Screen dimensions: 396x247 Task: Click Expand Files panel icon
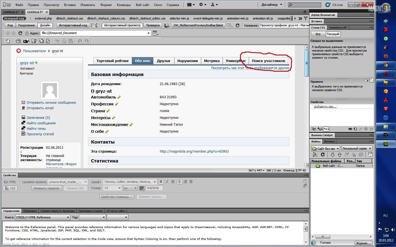pos(370,155)
